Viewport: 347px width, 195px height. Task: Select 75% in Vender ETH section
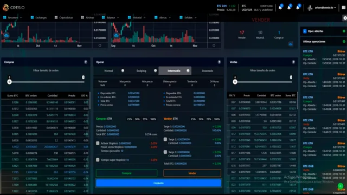[x=209, y=119]
